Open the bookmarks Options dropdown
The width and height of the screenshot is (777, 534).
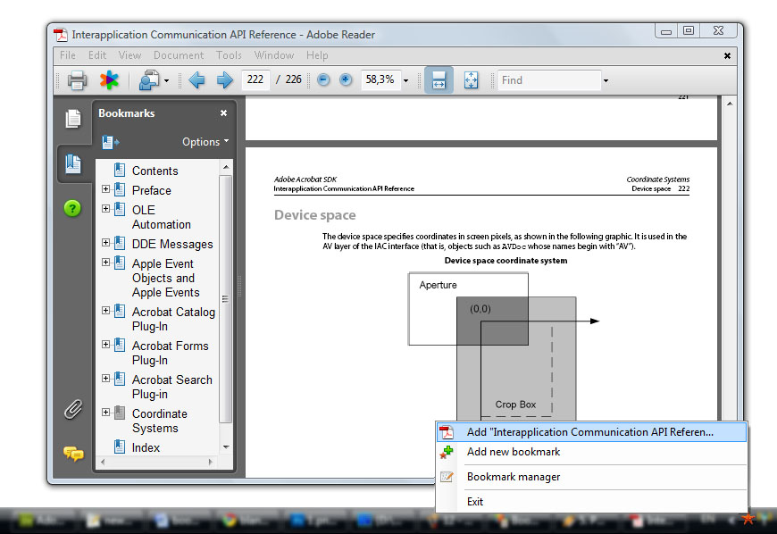[205, 142]
